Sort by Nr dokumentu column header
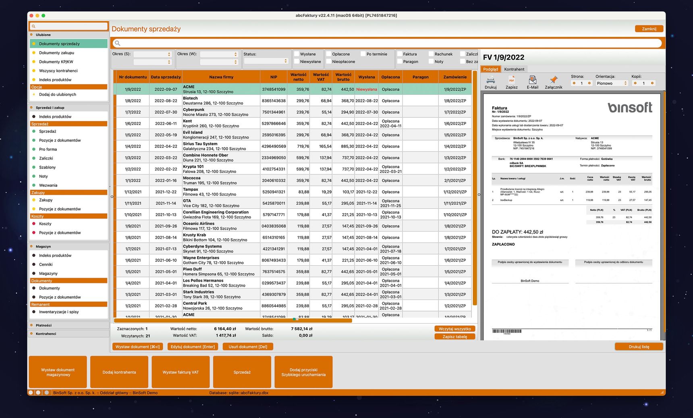Image resolution: width=693 pixels, height=418 pixels. pos(133,77)
